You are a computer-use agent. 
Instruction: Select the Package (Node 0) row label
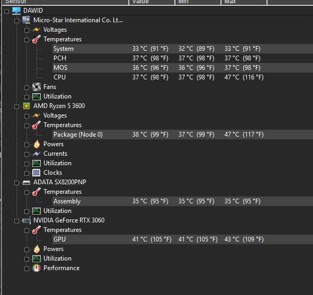pyautogui.click(x=78, y=135)
